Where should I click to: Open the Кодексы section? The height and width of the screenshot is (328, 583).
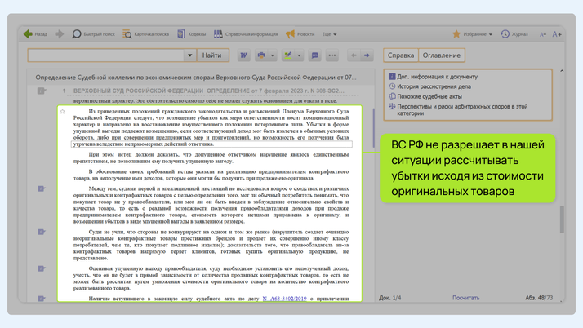click(x=192, y=34)
